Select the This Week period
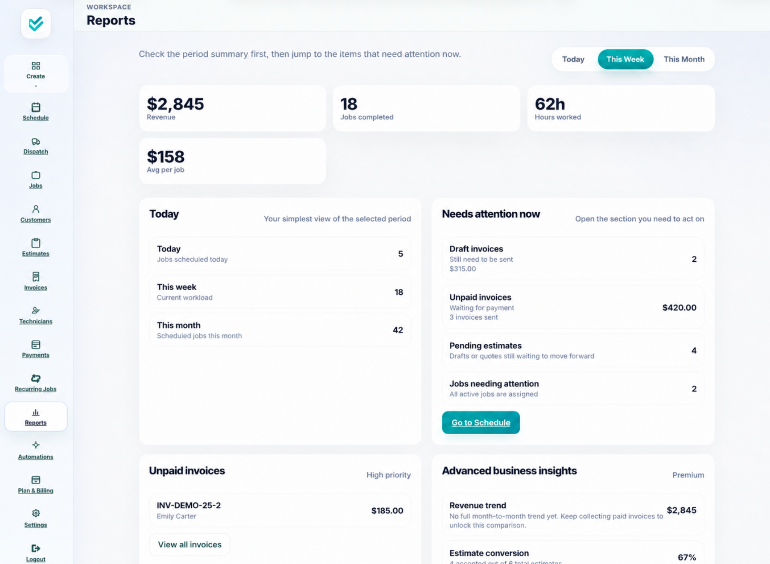The image size is (770, 564). (x=625, y=59)
